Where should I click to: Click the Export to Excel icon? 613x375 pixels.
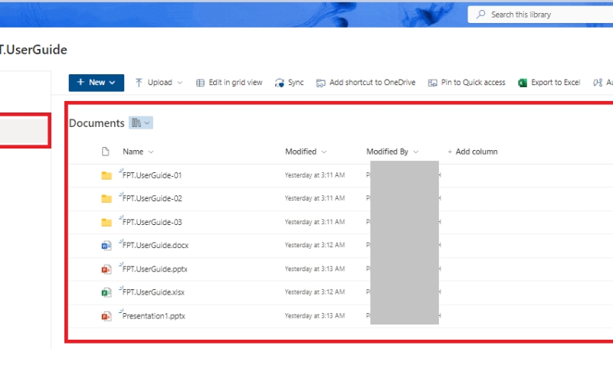click(523, 83)
